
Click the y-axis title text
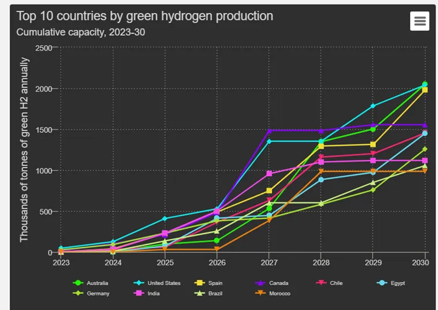pyautogui.click(x=24, y=149)
